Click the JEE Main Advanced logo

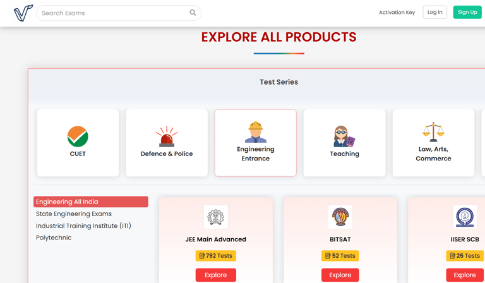216,217
